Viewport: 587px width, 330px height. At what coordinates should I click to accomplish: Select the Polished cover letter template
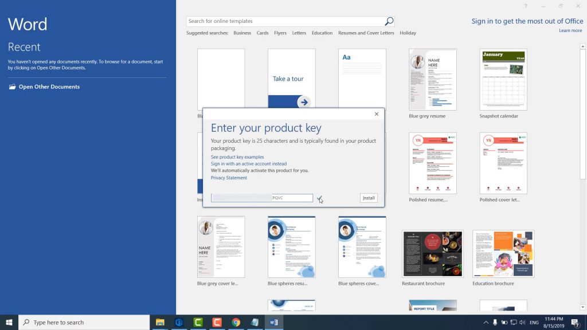tap(503, 163)
